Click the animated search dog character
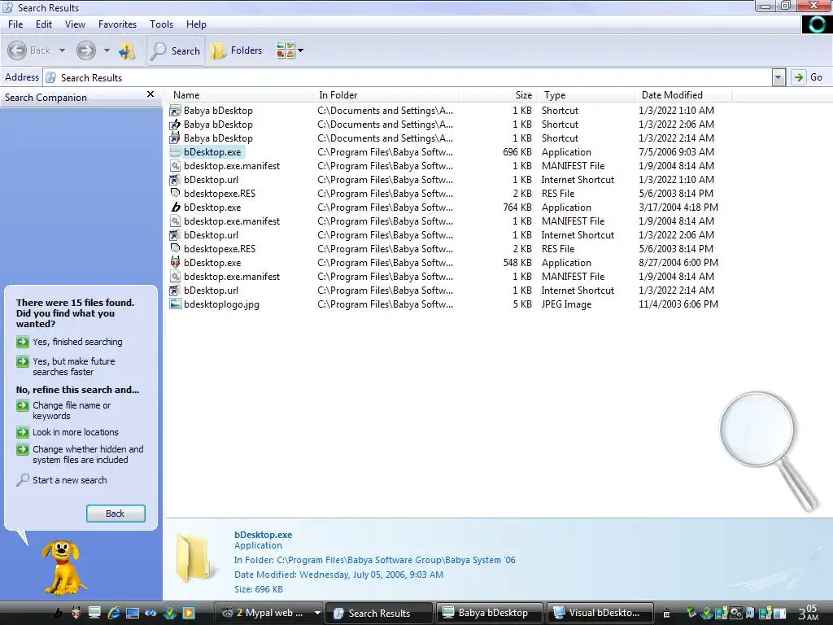Image resolution: width=833 pixels, height=625 pixels. [63, 567]
